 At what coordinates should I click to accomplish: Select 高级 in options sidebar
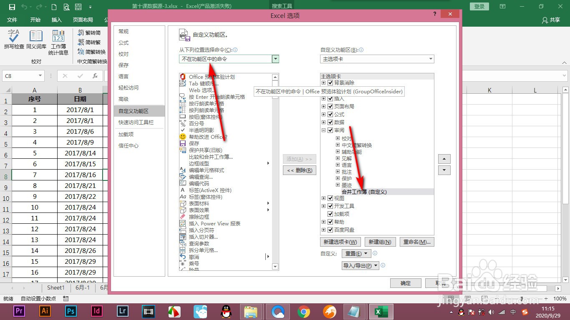point(139,99)
